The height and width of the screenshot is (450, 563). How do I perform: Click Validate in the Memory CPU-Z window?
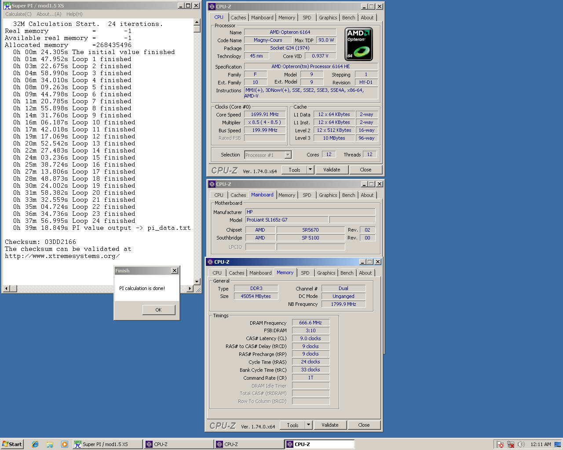pyautogui.click(x=330, y=425)
